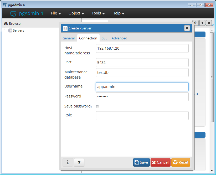Enable the Save password checkbox

97,106
